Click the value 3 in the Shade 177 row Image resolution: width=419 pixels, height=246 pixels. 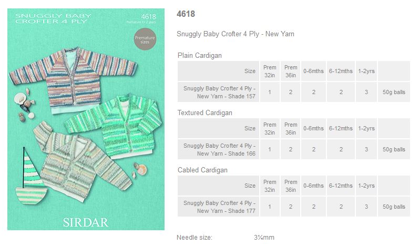click(366, 207)
